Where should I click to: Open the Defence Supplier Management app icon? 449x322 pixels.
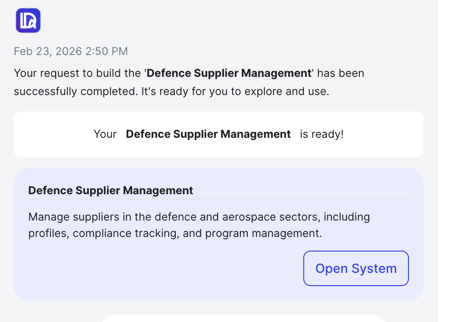point(28,20)
